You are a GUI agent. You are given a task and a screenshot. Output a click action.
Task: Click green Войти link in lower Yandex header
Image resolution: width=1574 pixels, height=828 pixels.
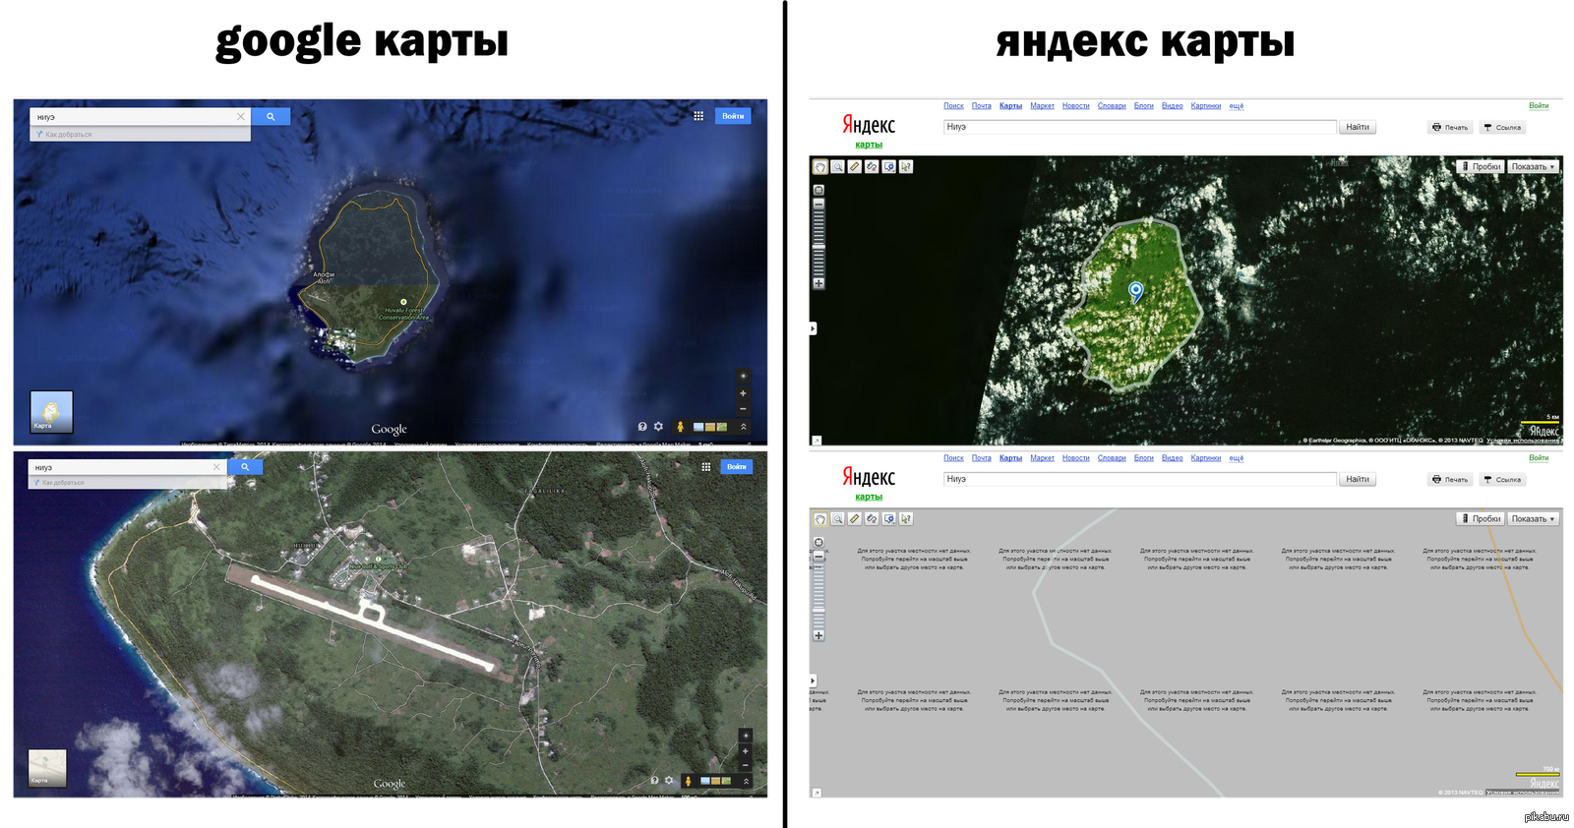1539,458
